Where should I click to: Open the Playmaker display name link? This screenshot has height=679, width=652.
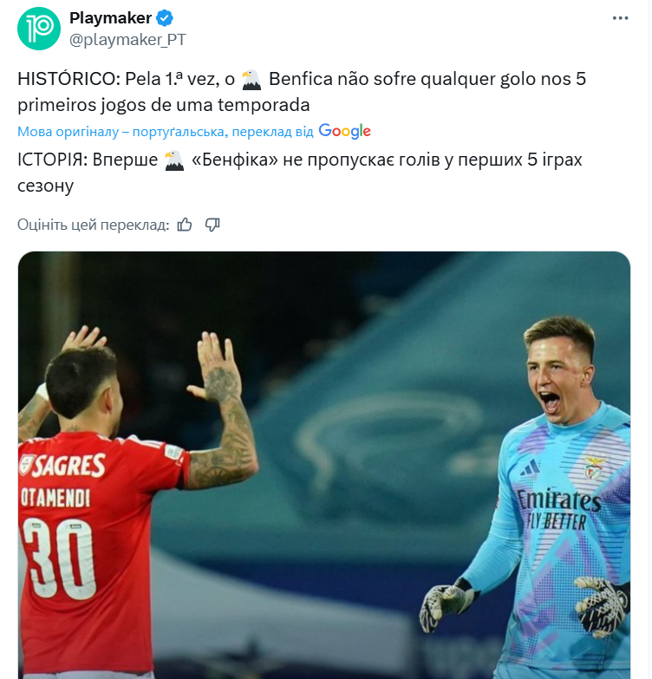[110, 18]
